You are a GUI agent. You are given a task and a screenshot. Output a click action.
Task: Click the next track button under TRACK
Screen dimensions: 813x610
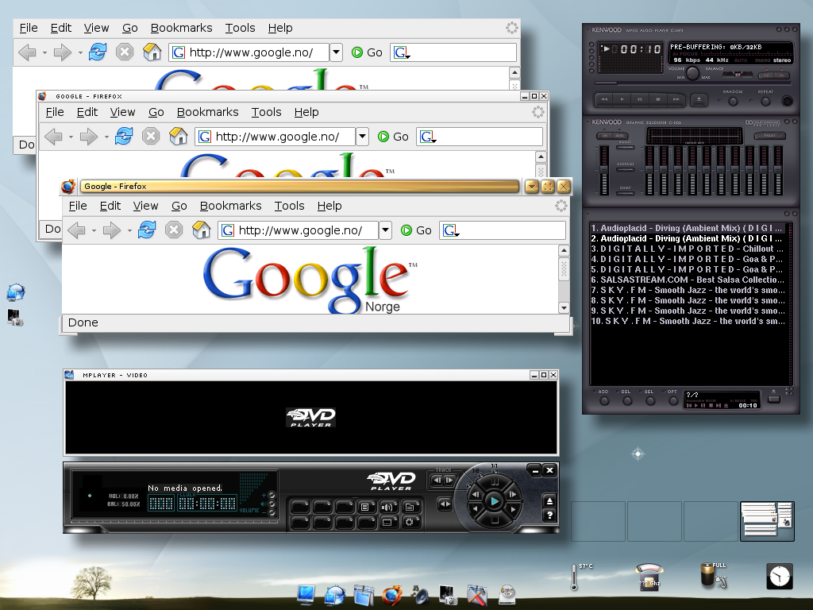(449, 481)
